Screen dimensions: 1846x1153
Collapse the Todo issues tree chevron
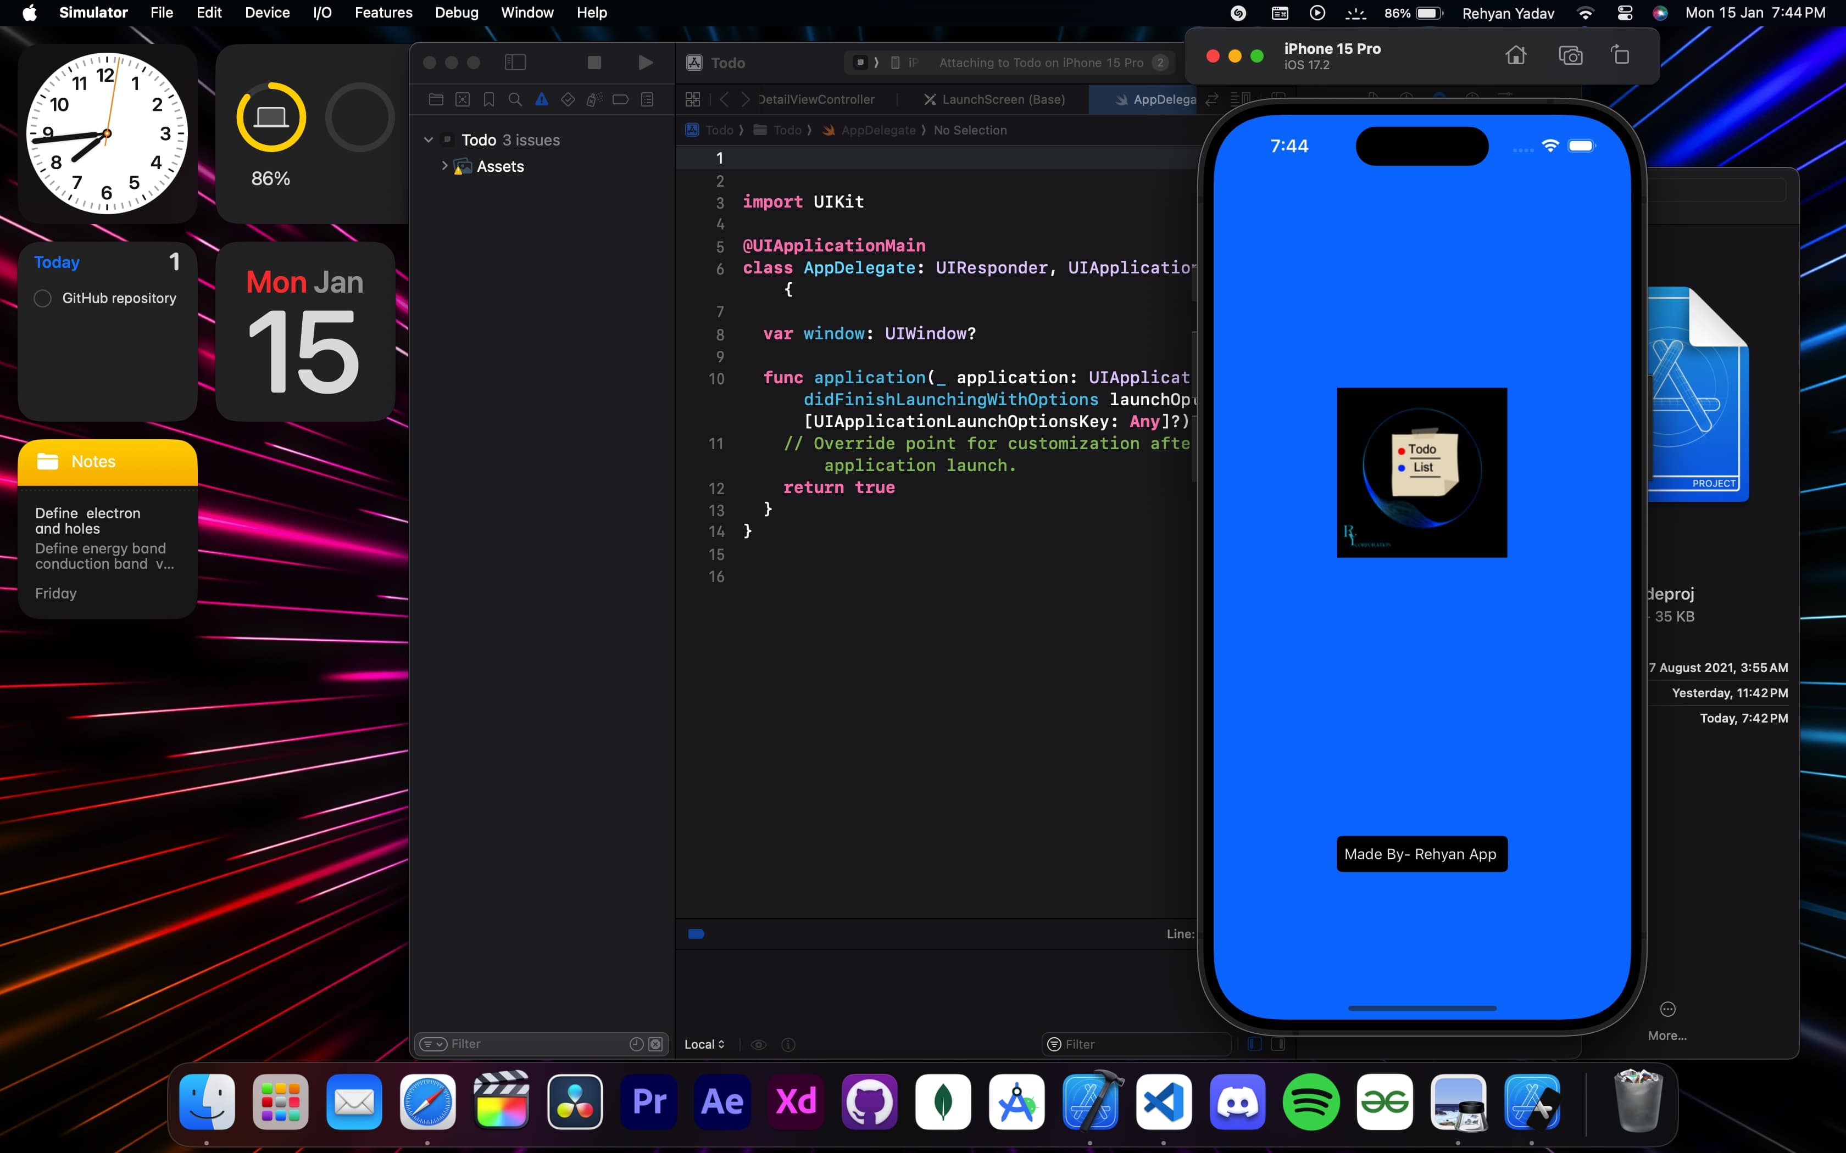429,139
